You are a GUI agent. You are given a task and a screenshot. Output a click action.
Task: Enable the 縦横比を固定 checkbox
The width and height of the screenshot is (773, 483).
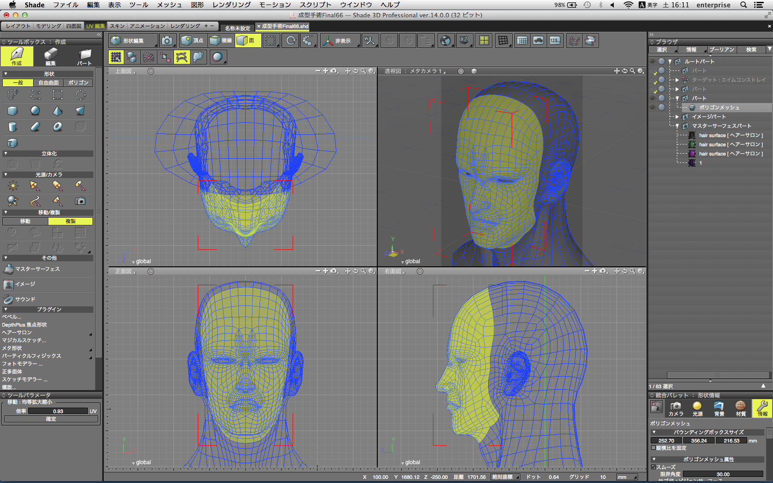pos(653,448)
